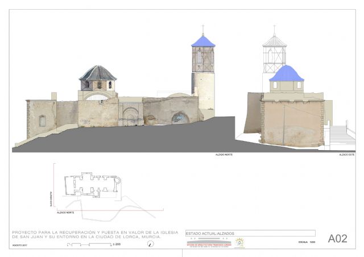Click the A02 sheet number

(x=337, y=239)
